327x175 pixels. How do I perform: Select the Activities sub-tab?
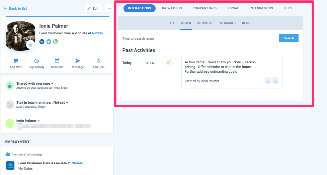(x=205, y=23)
